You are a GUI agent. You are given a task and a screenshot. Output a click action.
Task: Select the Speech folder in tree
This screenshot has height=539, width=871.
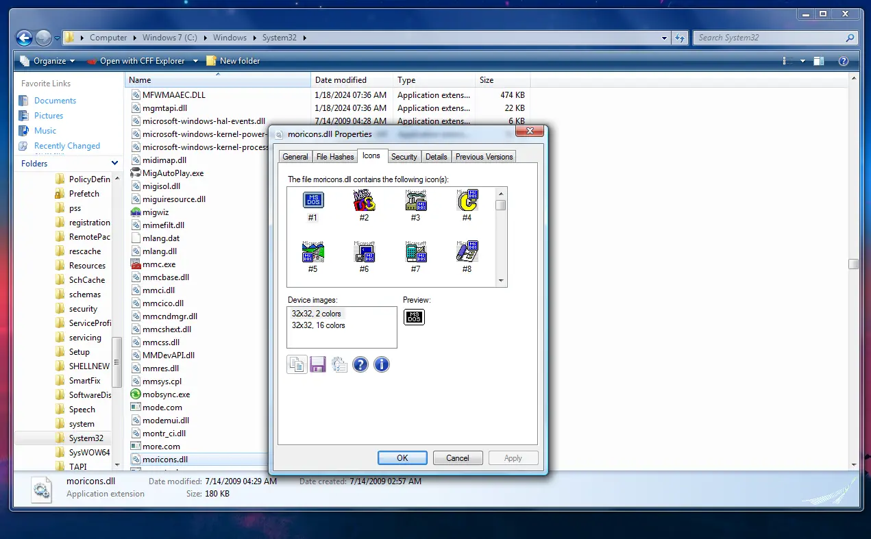75,410
